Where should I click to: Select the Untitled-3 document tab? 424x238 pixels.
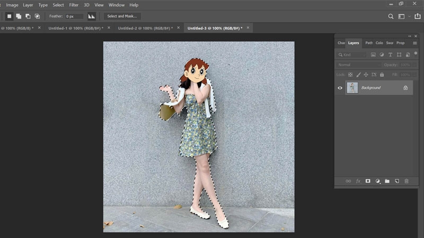215,28
